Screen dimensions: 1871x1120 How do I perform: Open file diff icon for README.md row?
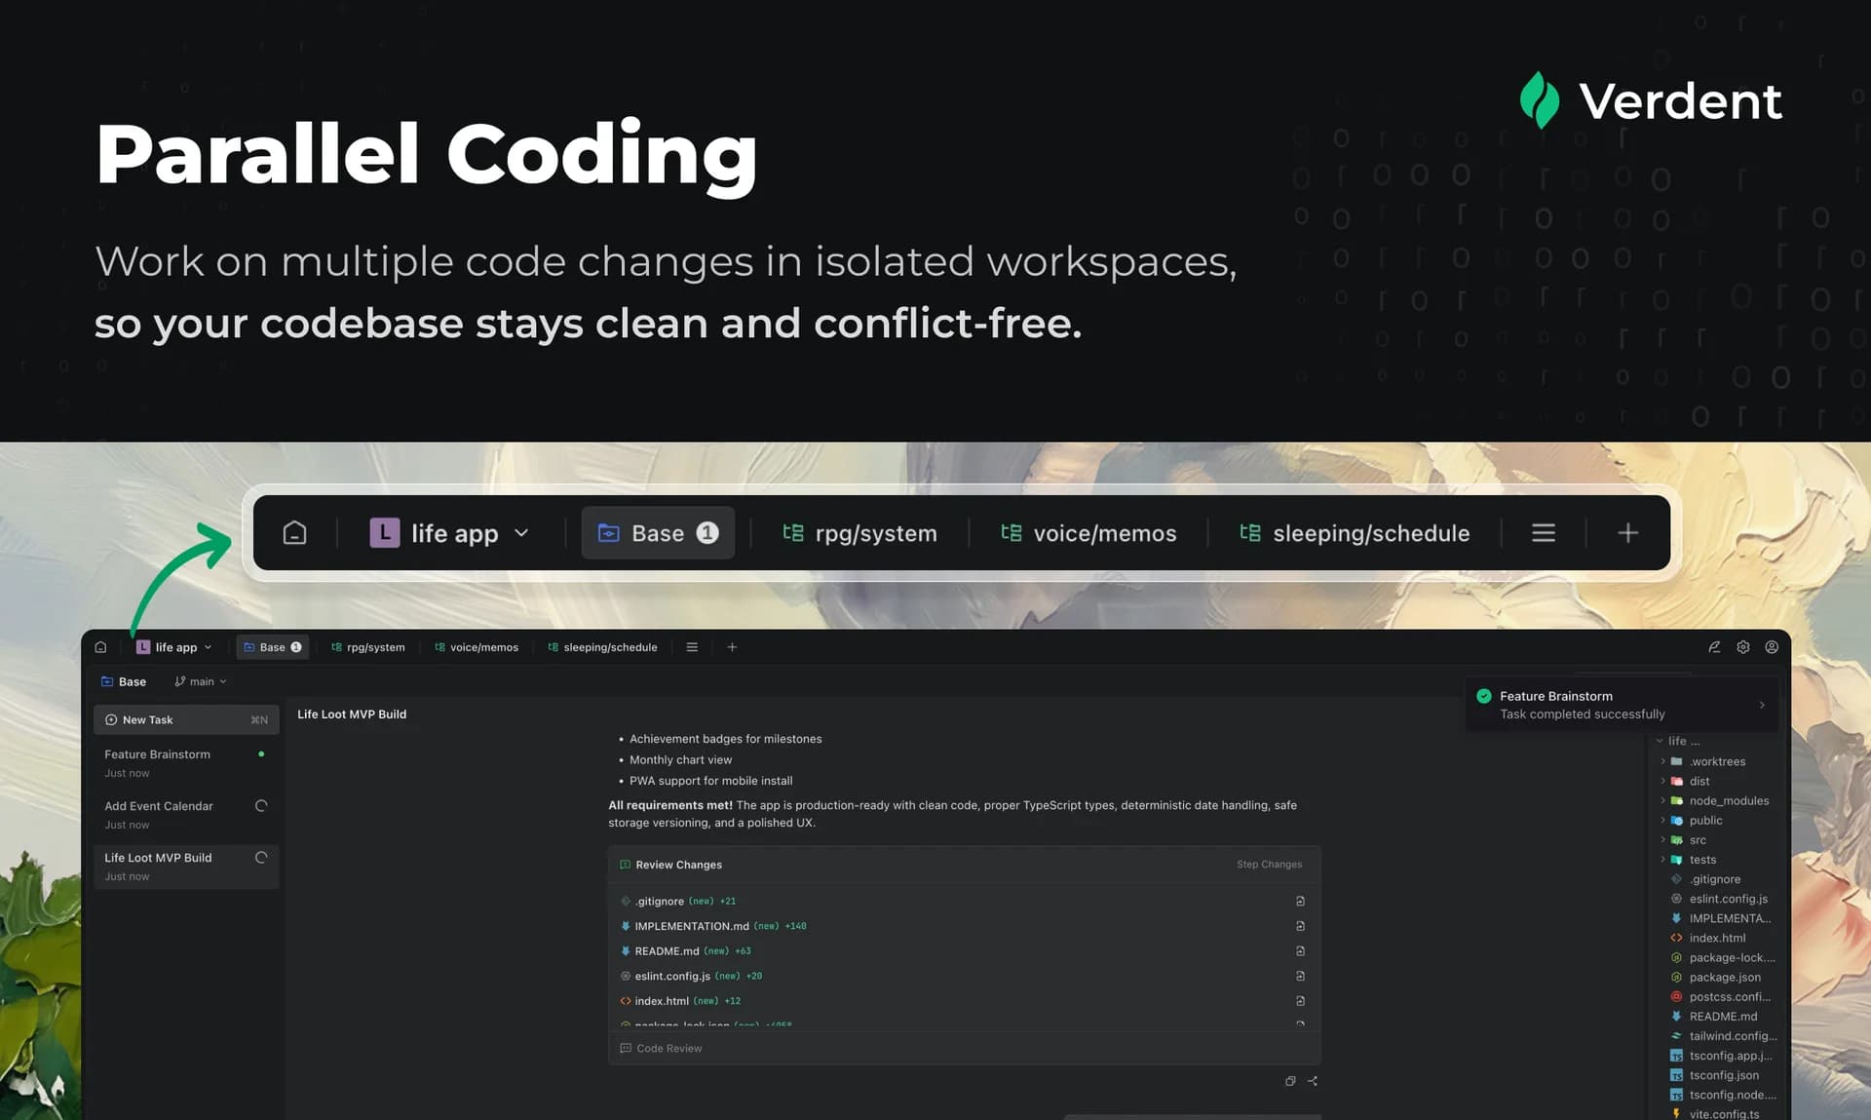click(x=1300, y=951)
